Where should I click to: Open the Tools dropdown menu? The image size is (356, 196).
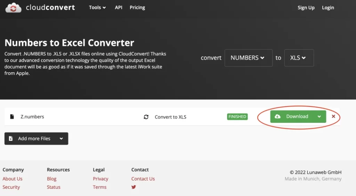point(97,8)
